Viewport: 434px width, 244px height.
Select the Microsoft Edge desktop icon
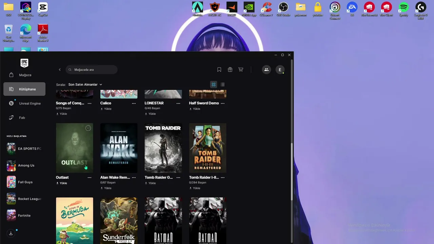coord(26,33)
